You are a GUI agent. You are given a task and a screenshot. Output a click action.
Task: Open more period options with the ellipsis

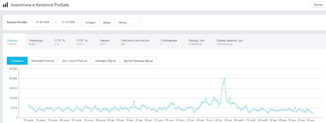135,22
